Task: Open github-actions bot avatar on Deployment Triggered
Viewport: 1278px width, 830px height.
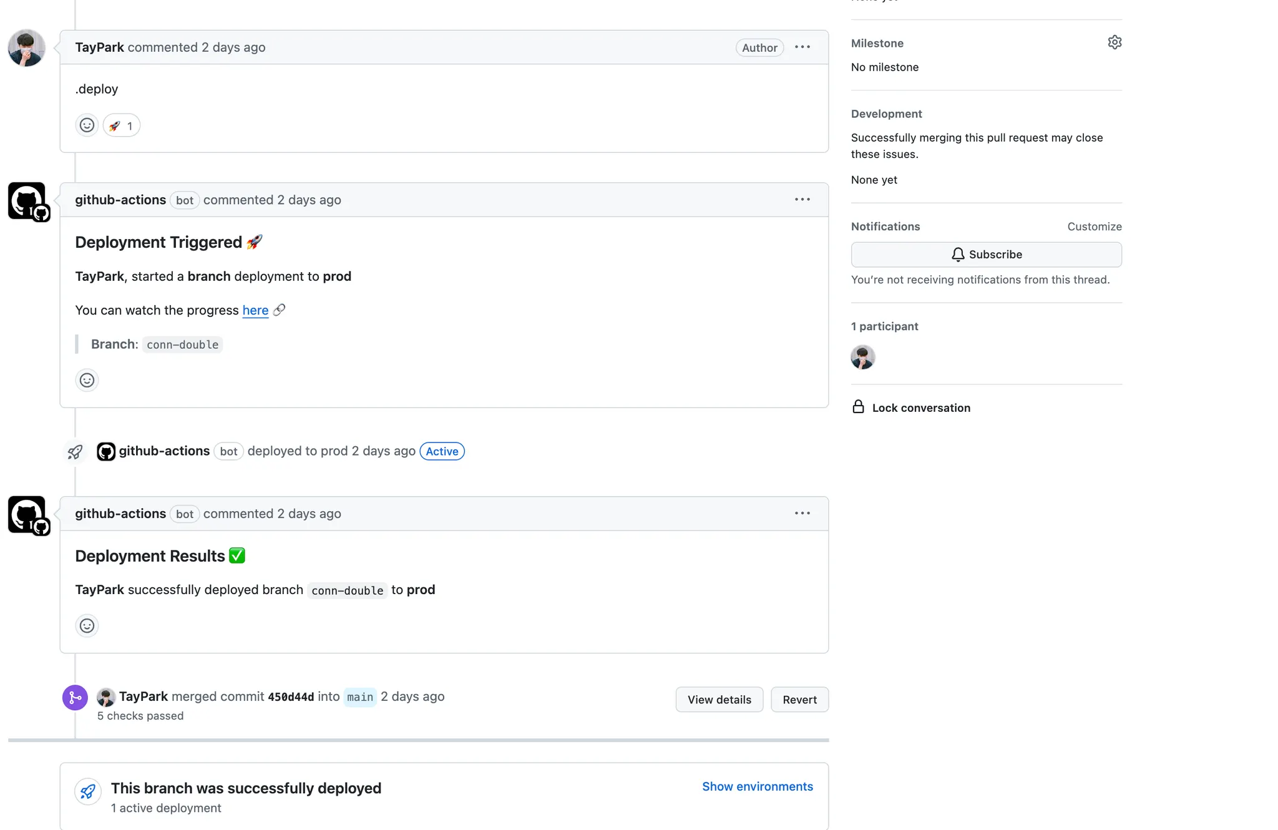Action: click(x=27, y=201)
